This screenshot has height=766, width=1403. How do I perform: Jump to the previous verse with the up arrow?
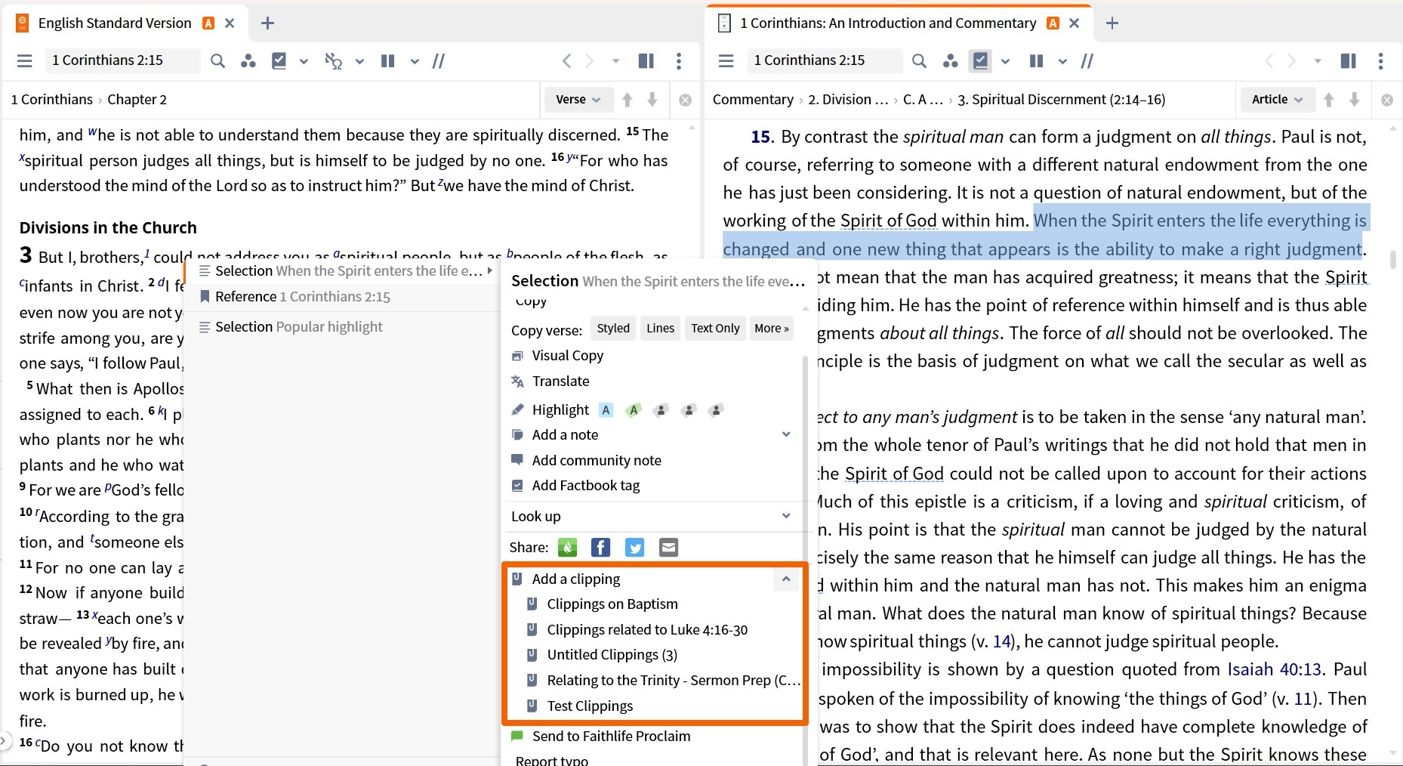[x=627, y=100]
